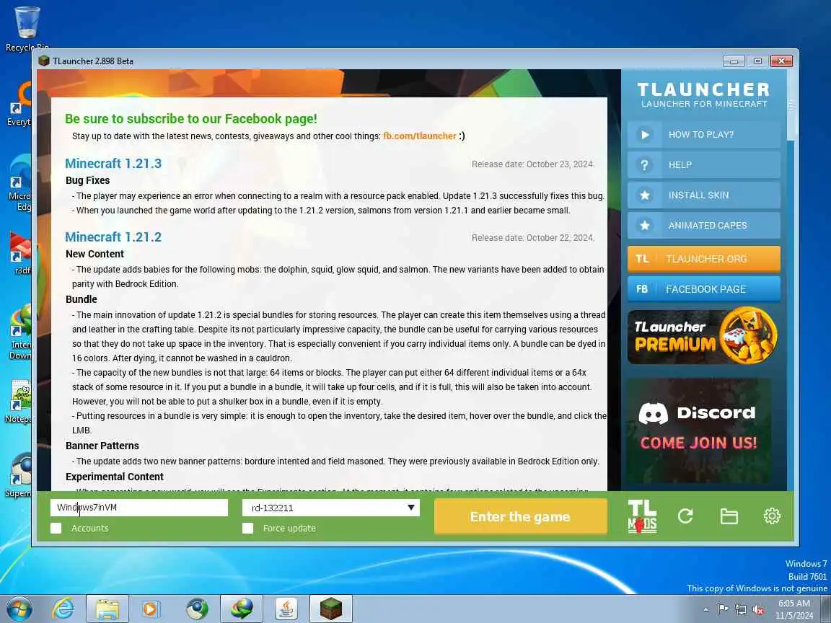
Task: Click the Action Center flag tray icon
Action: (x=723, y=610)
